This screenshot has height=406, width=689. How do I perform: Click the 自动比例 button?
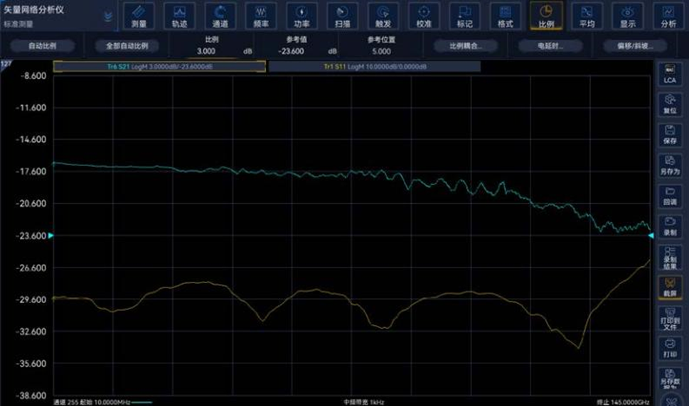pos(42,46)
